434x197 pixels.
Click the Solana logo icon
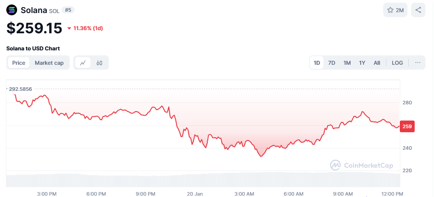click(x=12, y=10)
